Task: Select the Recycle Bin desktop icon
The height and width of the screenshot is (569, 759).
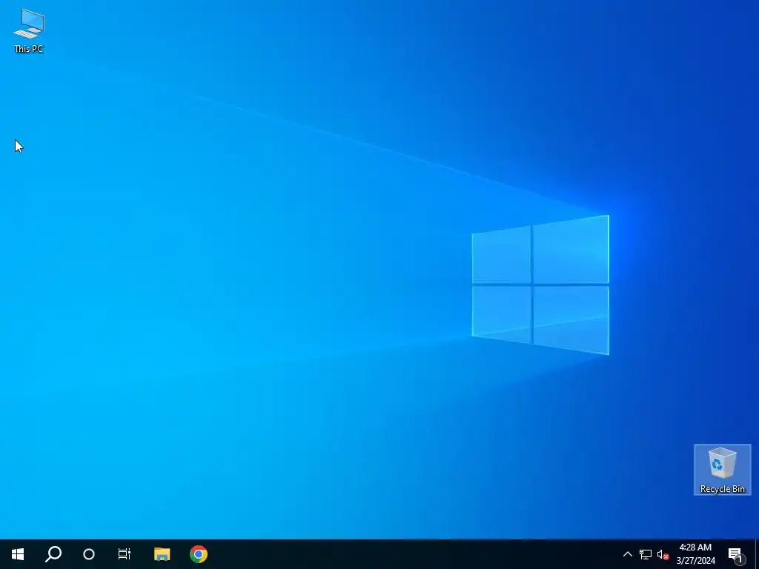Action: (722, 469)
